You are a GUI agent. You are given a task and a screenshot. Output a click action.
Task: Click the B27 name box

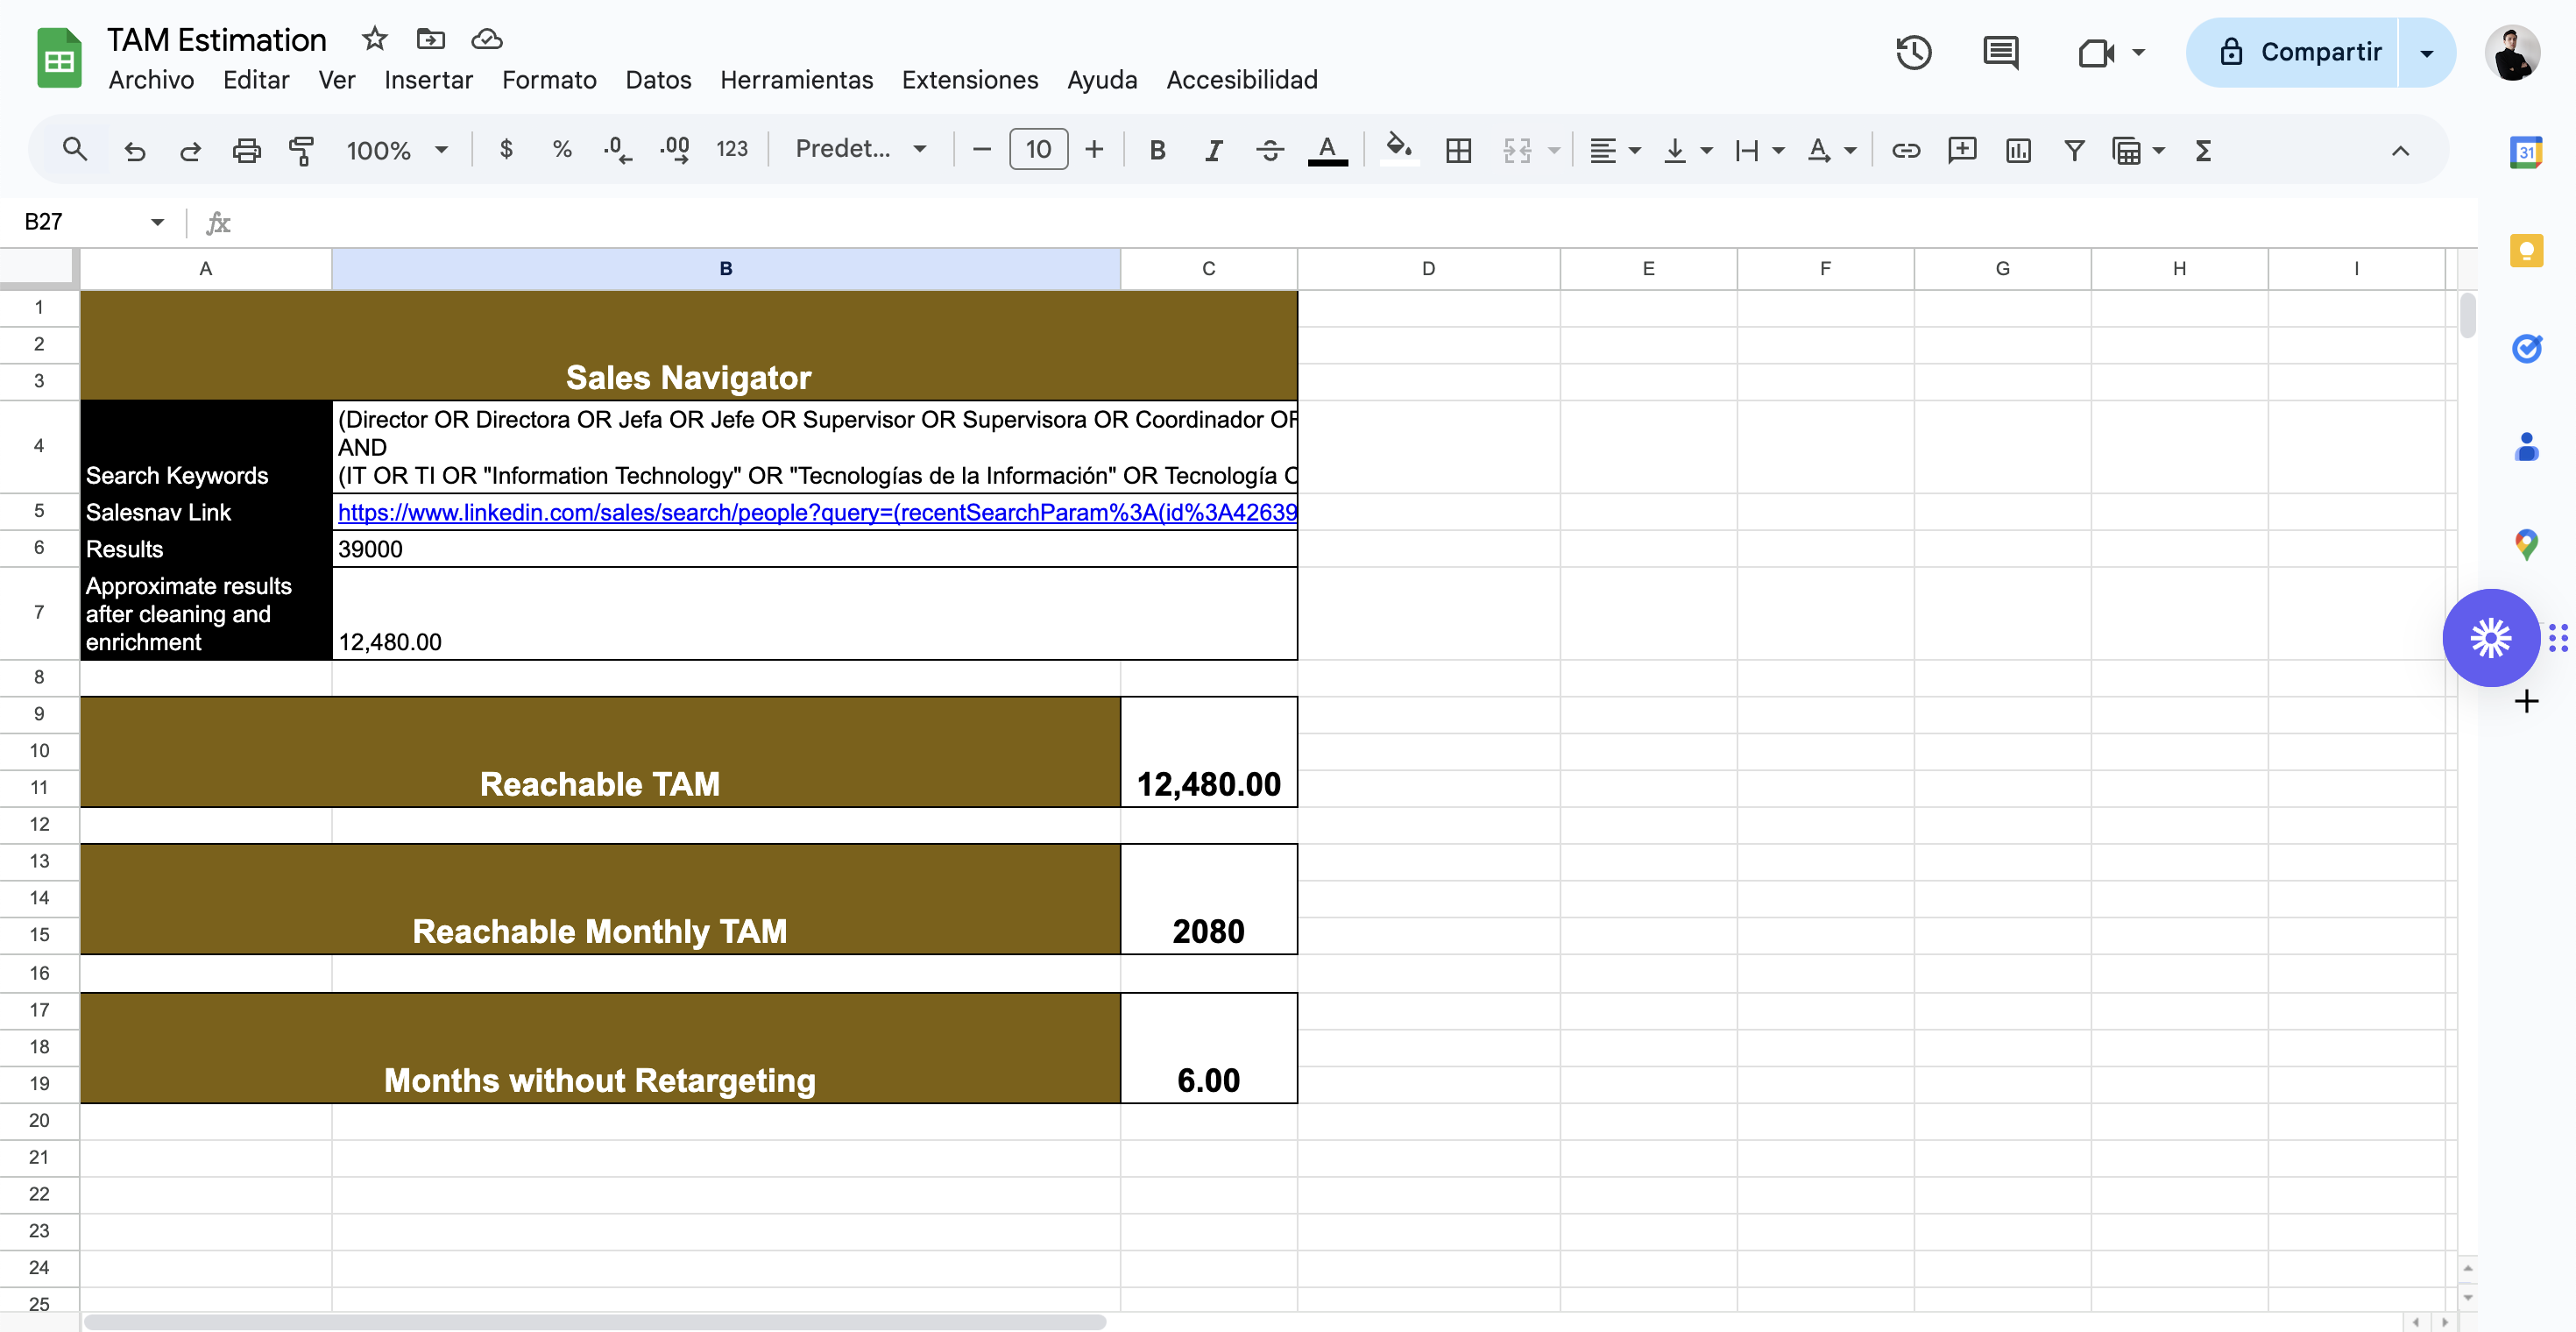click(x=92, y=221)
